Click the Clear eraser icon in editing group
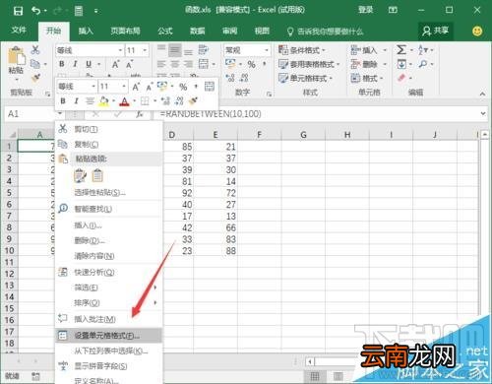This screenshot has height=384, width=492. [401, 78]
